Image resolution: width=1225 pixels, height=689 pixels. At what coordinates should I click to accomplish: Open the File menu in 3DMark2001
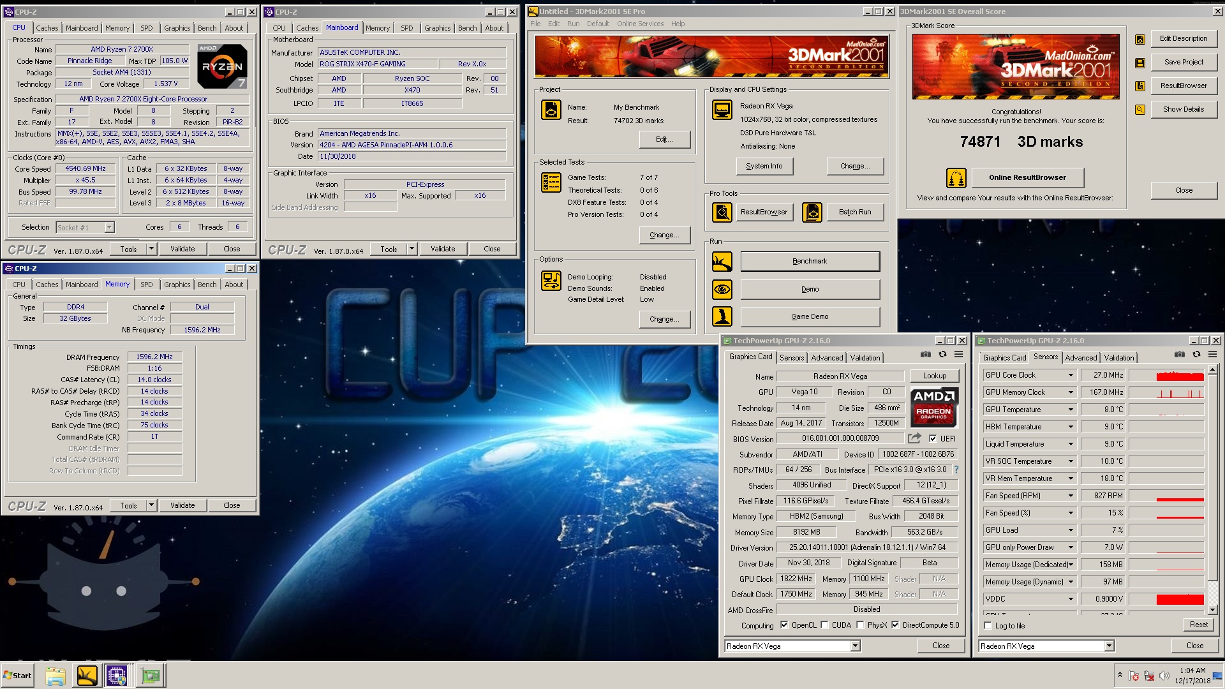(535, 24)
